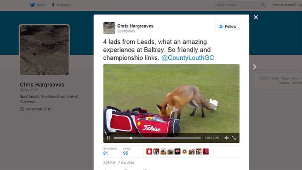The width and height of the screenshot is (302, 170).
Task: Toggle fullscreen video mode
Action: (x=234, y=138)
